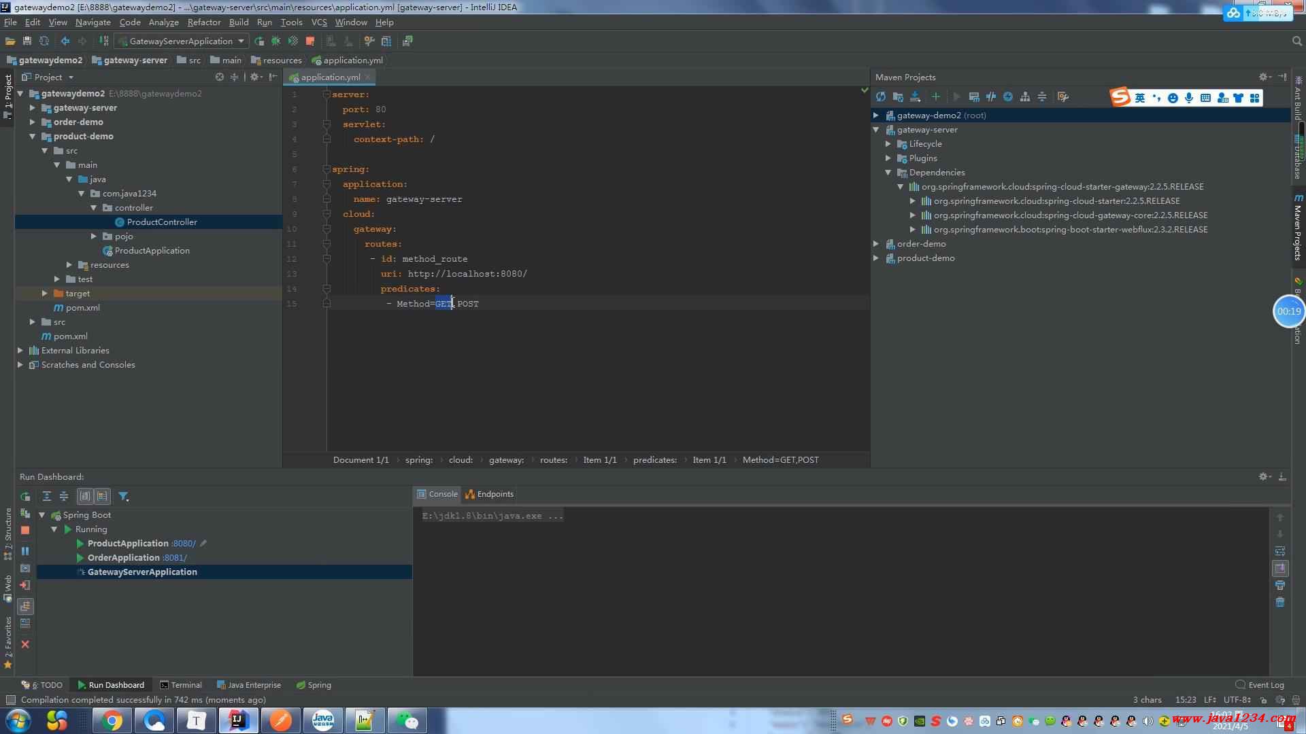Open Maven settings wrench icon

(1063, 97)
